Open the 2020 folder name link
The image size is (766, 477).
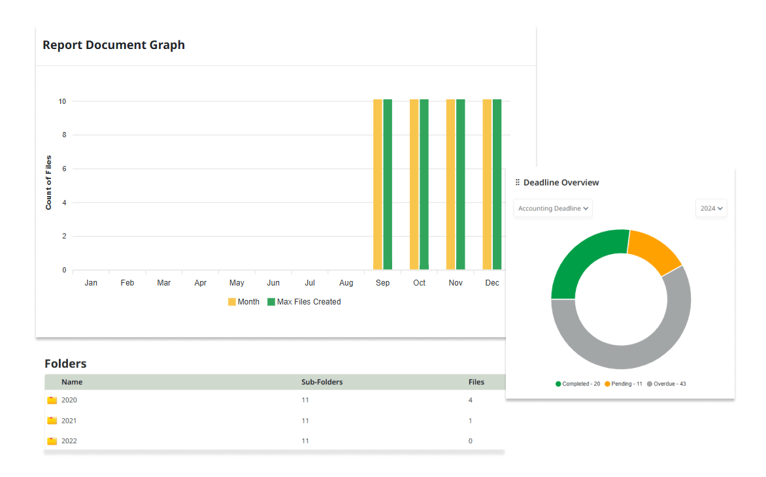pyautogui.click(x=69, y=401)
